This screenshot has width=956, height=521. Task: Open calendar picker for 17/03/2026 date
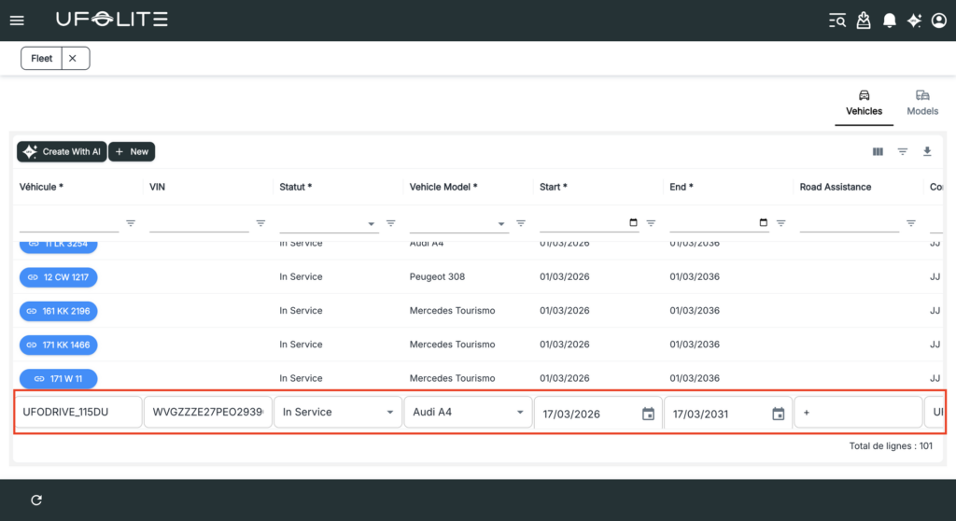point(648,413)
